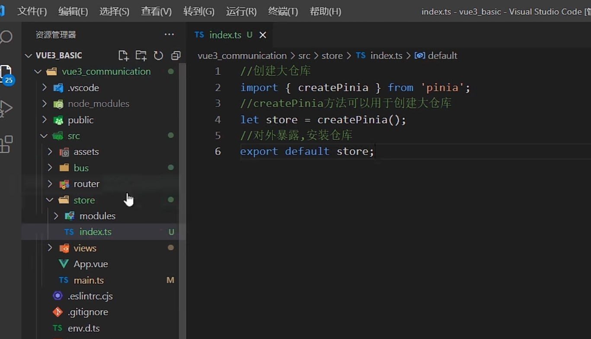Image resolution: width=591 pixels, height=339 pixels.
Task: Collapse the src folder chevron
Action: 44,136
